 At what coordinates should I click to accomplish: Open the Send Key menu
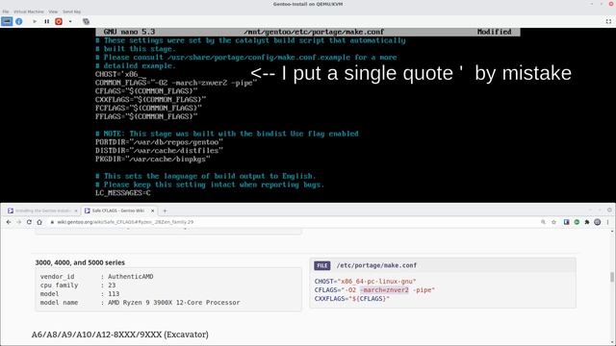click(x=71, y=12)
